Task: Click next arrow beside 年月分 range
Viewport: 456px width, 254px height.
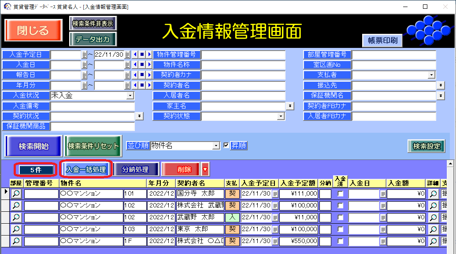Action: pos(149,85)
